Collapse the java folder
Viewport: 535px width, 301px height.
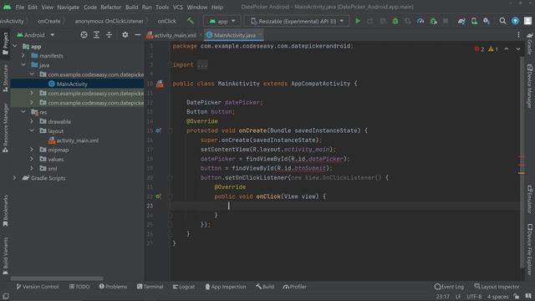point(23,65)
